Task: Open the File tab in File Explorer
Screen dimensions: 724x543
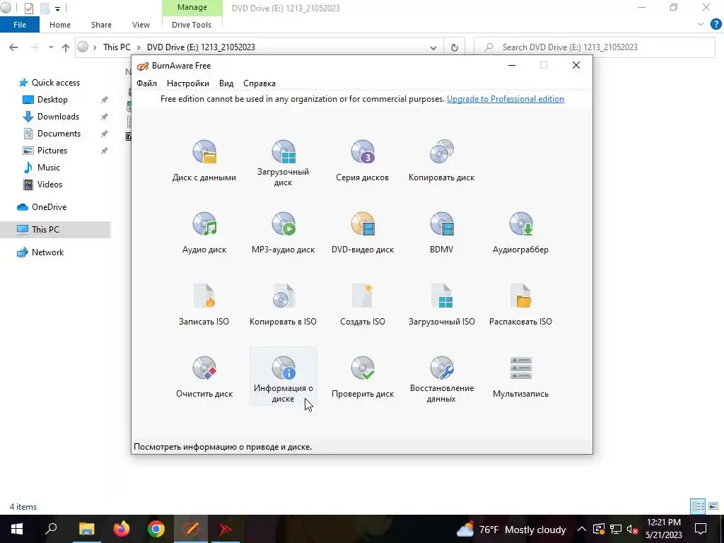Action: click(x=20, y=25)
